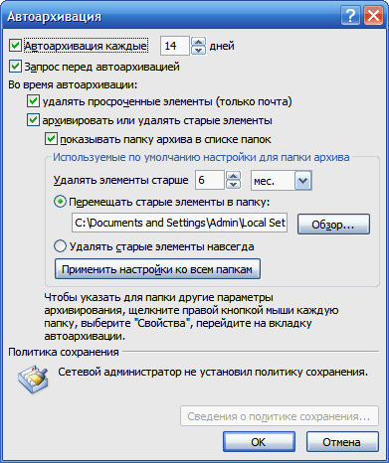The width and height of the screenshot is (389, 463).
Task: Click the 'Во время автоархивации:' label
Action: point(73,84)
